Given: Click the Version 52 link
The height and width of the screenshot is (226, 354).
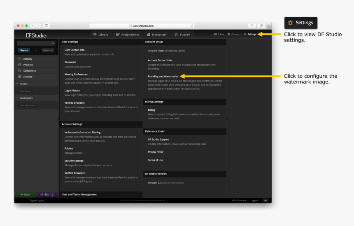Looking at the screenshot, I should (170, 183).
